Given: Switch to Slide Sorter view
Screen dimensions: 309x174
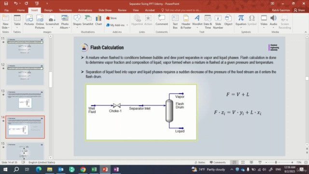Looking at the screenshot, I should [x=243, y=162].
